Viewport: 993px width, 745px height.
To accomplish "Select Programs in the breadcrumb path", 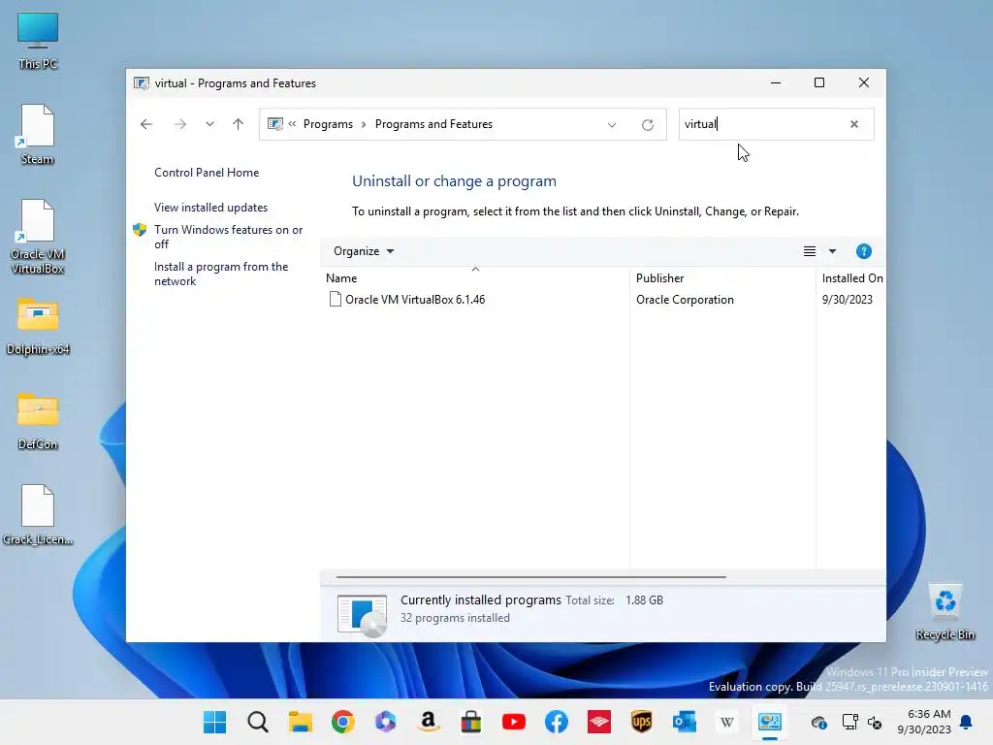I will [x=328, y=124].
